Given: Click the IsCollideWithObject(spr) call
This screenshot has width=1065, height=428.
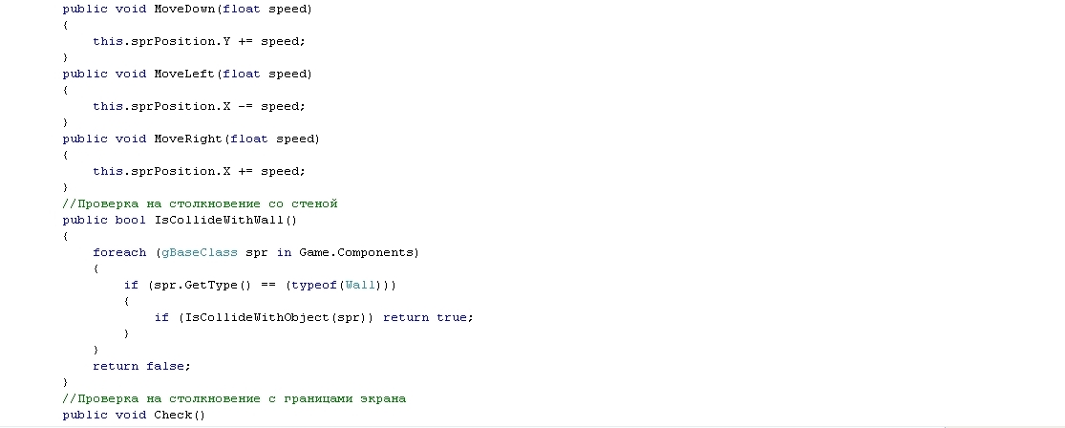Looking at the screenshot, I should 276,318.
